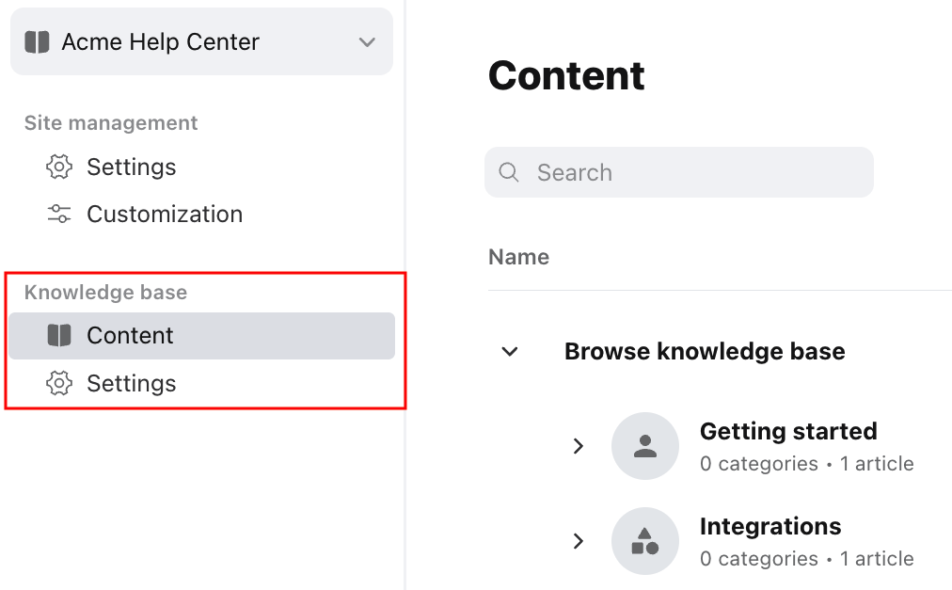This screenshot has height=590, width=952.
Task: Focus the Search input field
Action: point(679,172)
